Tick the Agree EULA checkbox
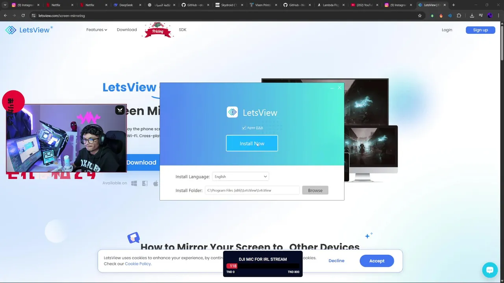Image resolution: width=504 pixels, height=283 pixels. 244,128
